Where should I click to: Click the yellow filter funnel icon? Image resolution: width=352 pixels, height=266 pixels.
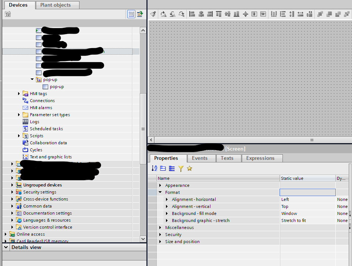pyautogui.click(x=181, y=169)
